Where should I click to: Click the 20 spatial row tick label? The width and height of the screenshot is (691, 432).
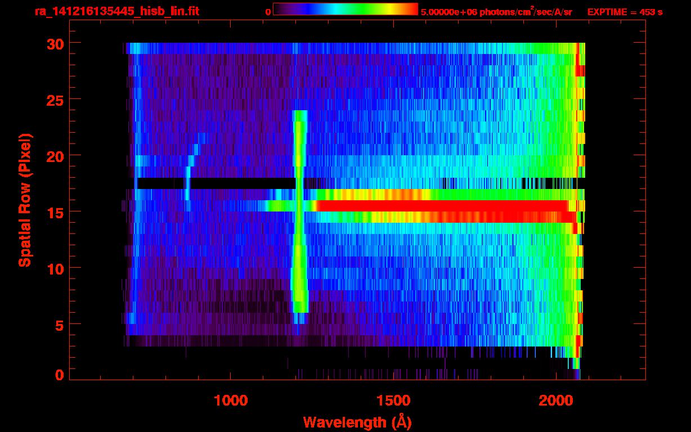click(56, 156)
